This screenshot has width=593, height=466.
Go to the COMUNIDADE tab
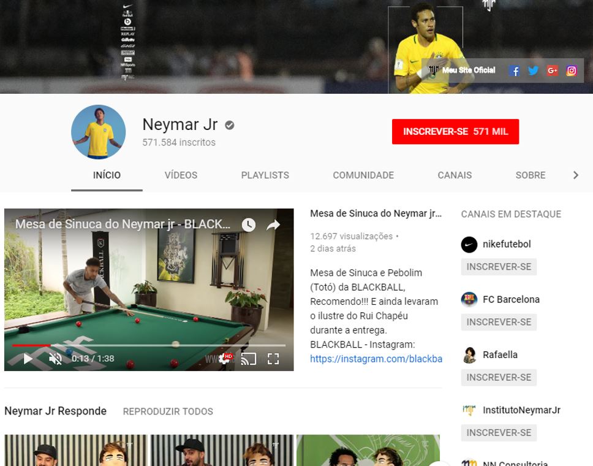tap(363, 175)
